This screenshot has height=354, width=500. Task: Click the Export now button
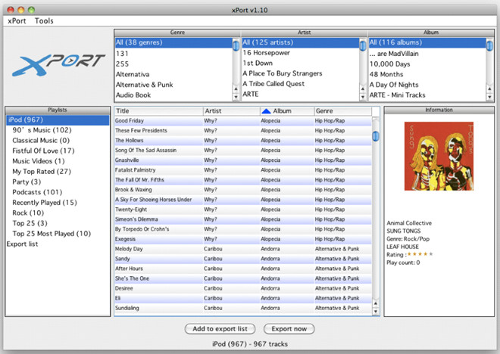coord(289,329)
